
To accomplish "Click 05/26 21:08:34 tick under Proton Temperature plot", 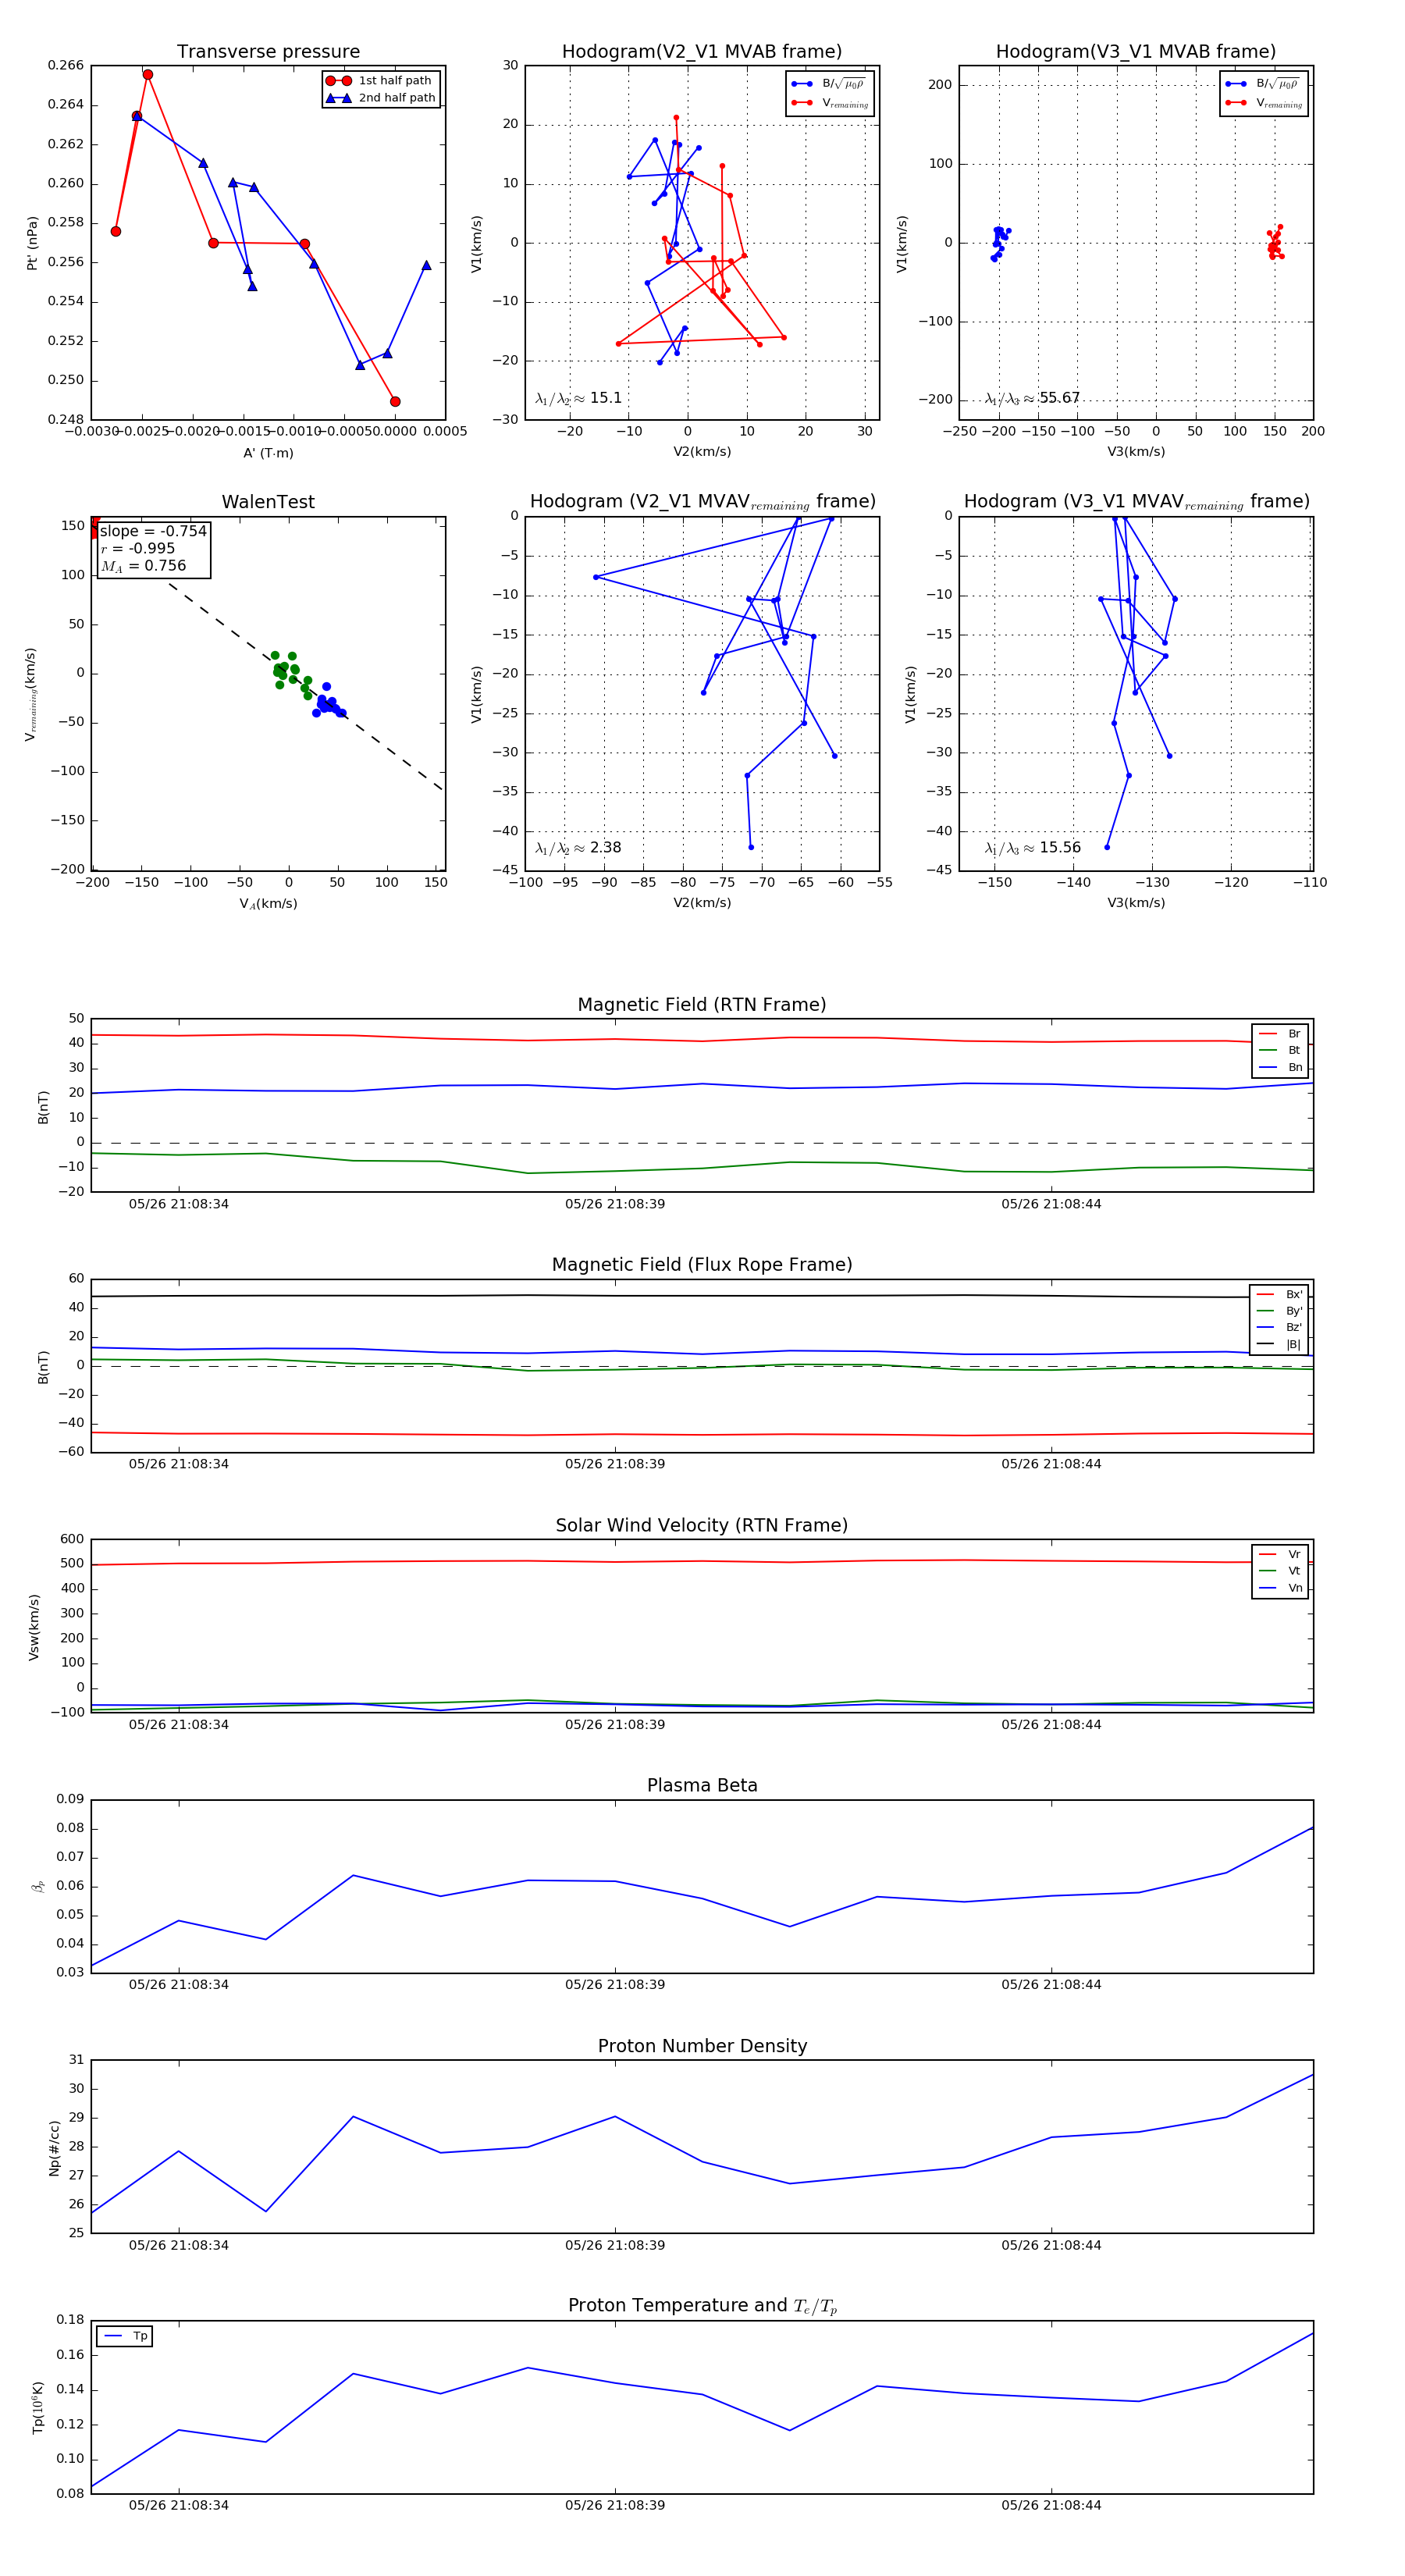I will pos(179,2505).
